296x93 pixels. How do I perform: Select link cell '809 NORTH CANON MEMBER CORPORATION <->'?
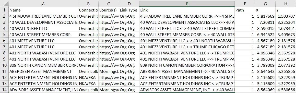pos(187,65)
